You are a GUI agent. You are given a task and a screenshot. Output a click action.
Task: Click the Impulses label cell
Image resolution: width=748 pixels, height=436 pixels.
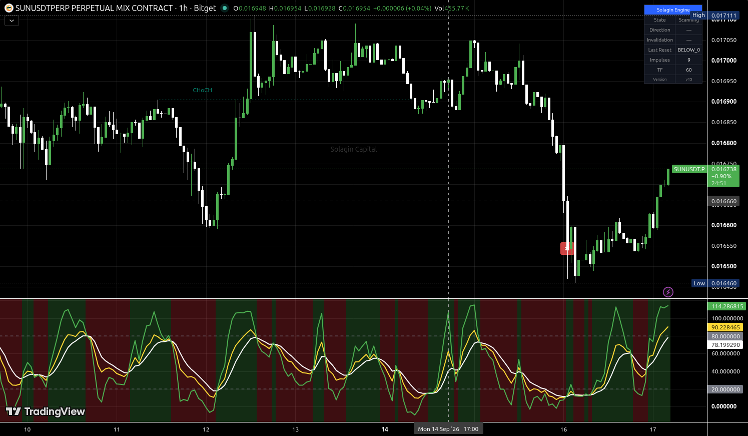click(x=659, y=60)
